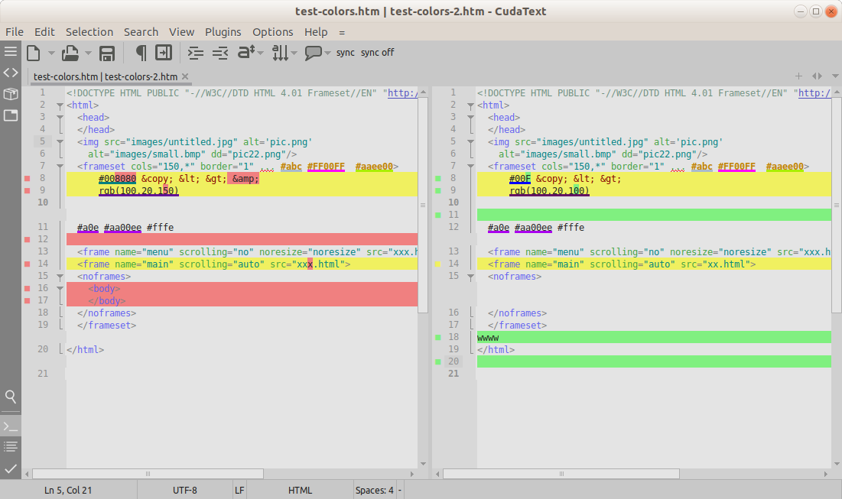
Task: Toggle the sidebar hamburger menu button
Action: pos(10,51)
